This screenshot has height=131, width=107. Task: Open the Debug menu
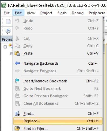(x=78, y=13)
